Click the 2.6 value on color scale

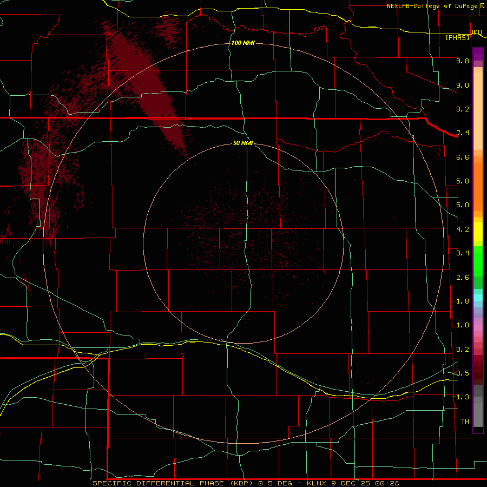[463, 278]
